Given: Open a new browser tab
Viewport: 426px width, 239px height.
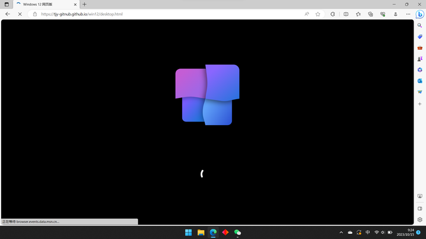Looking at the screenshot, I should pos(85,4).
